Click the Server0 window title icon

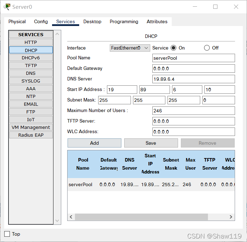(x=7, y=7)
